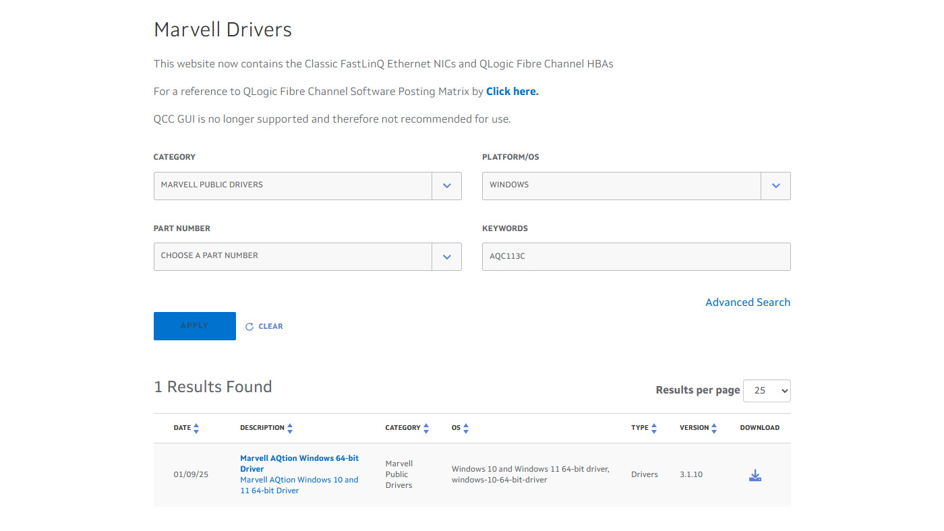Sort results by the Version column
The width and height of the screenshot is (944, 531).
pyautogui.click(x=714, y=427)
